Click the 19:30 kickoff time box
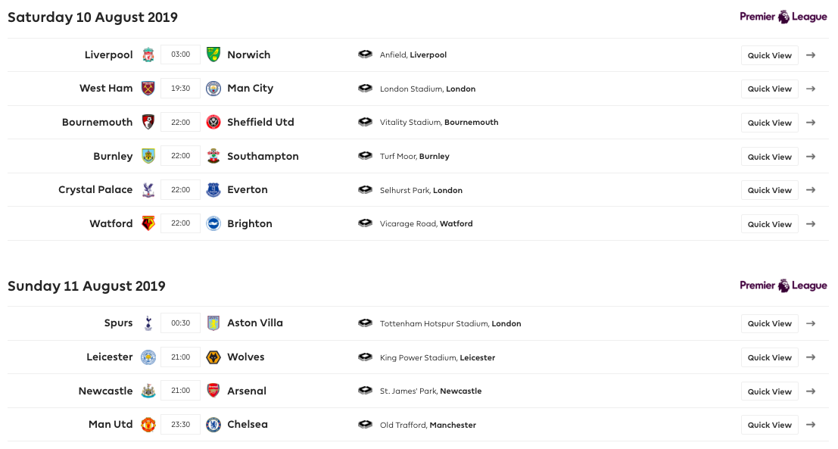 coord(181,88)
